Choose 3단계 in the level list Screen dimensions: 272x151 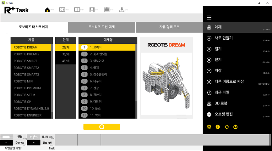[x=66, y=54]
